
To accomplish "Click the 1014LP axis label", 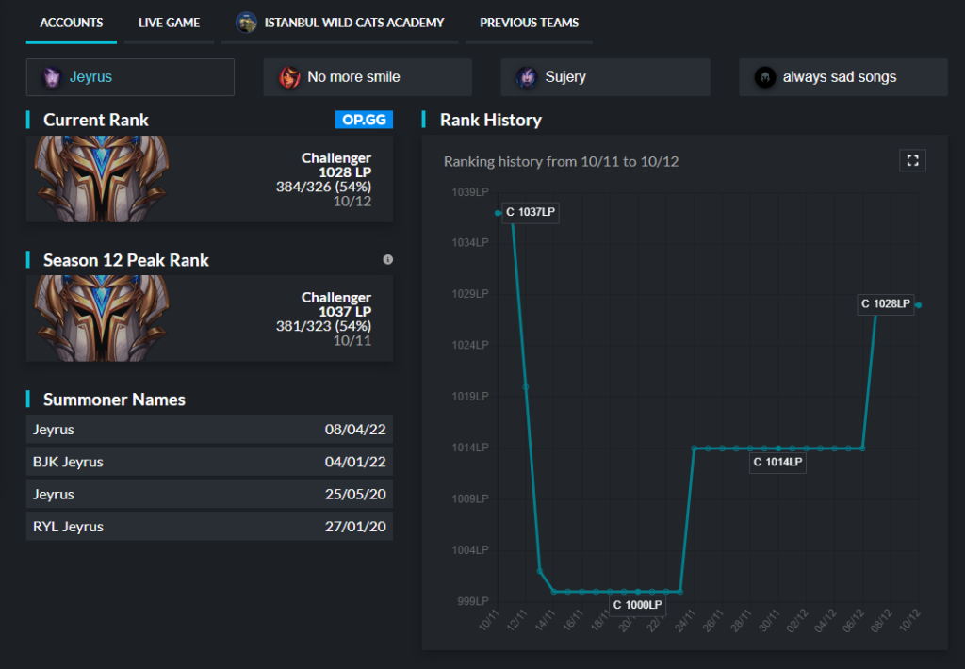I will [470, 448].
